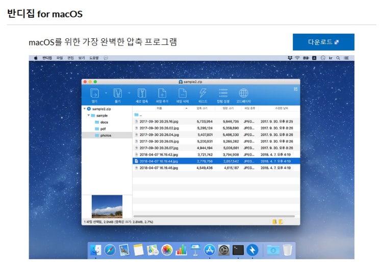
Task: Open Terminal from the Dock
Action: (x=238, y=250)
